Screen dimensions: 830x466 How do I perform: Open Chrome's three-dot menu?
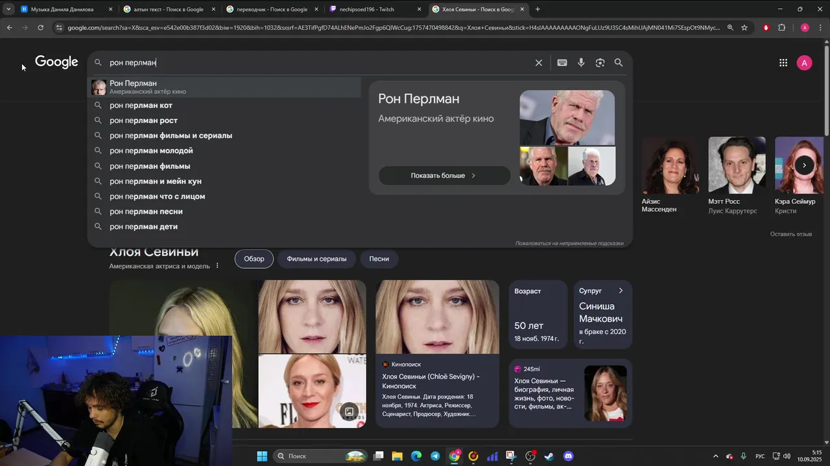(821, 28)
